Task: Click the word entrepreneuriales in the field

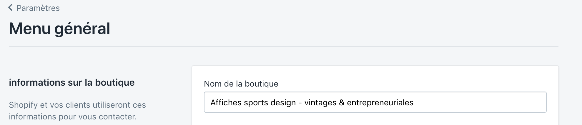Action: click(x=380, y=102)
